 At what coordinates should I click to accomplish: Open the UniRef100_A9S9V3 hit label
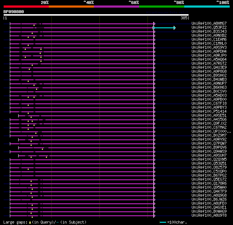coord(209,48)
